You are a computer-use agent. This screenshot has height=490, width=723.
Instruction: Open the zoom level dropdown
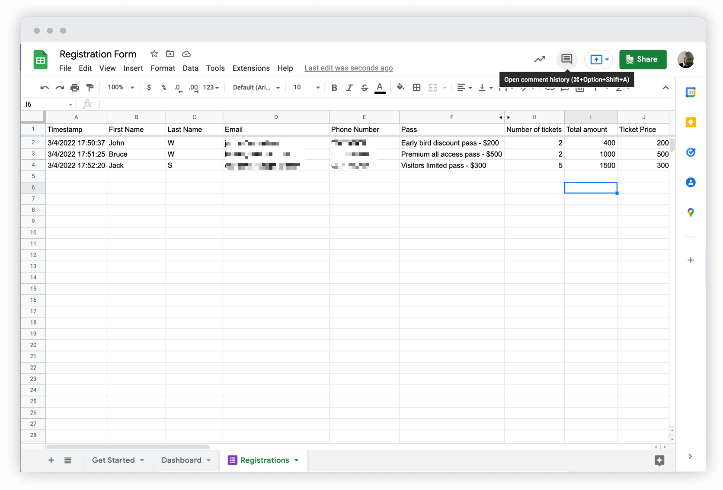(x=120, y=87)
